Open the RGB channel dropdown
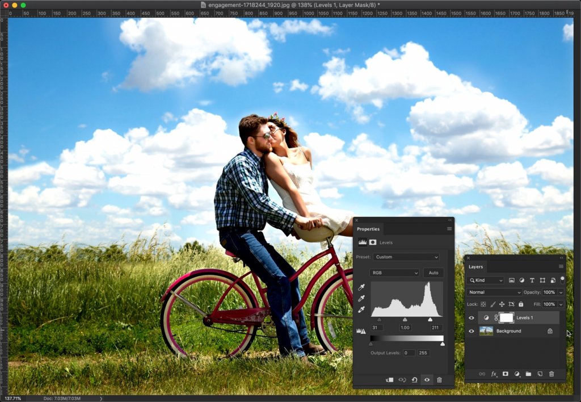581x402 pixels. pos(394,273)
